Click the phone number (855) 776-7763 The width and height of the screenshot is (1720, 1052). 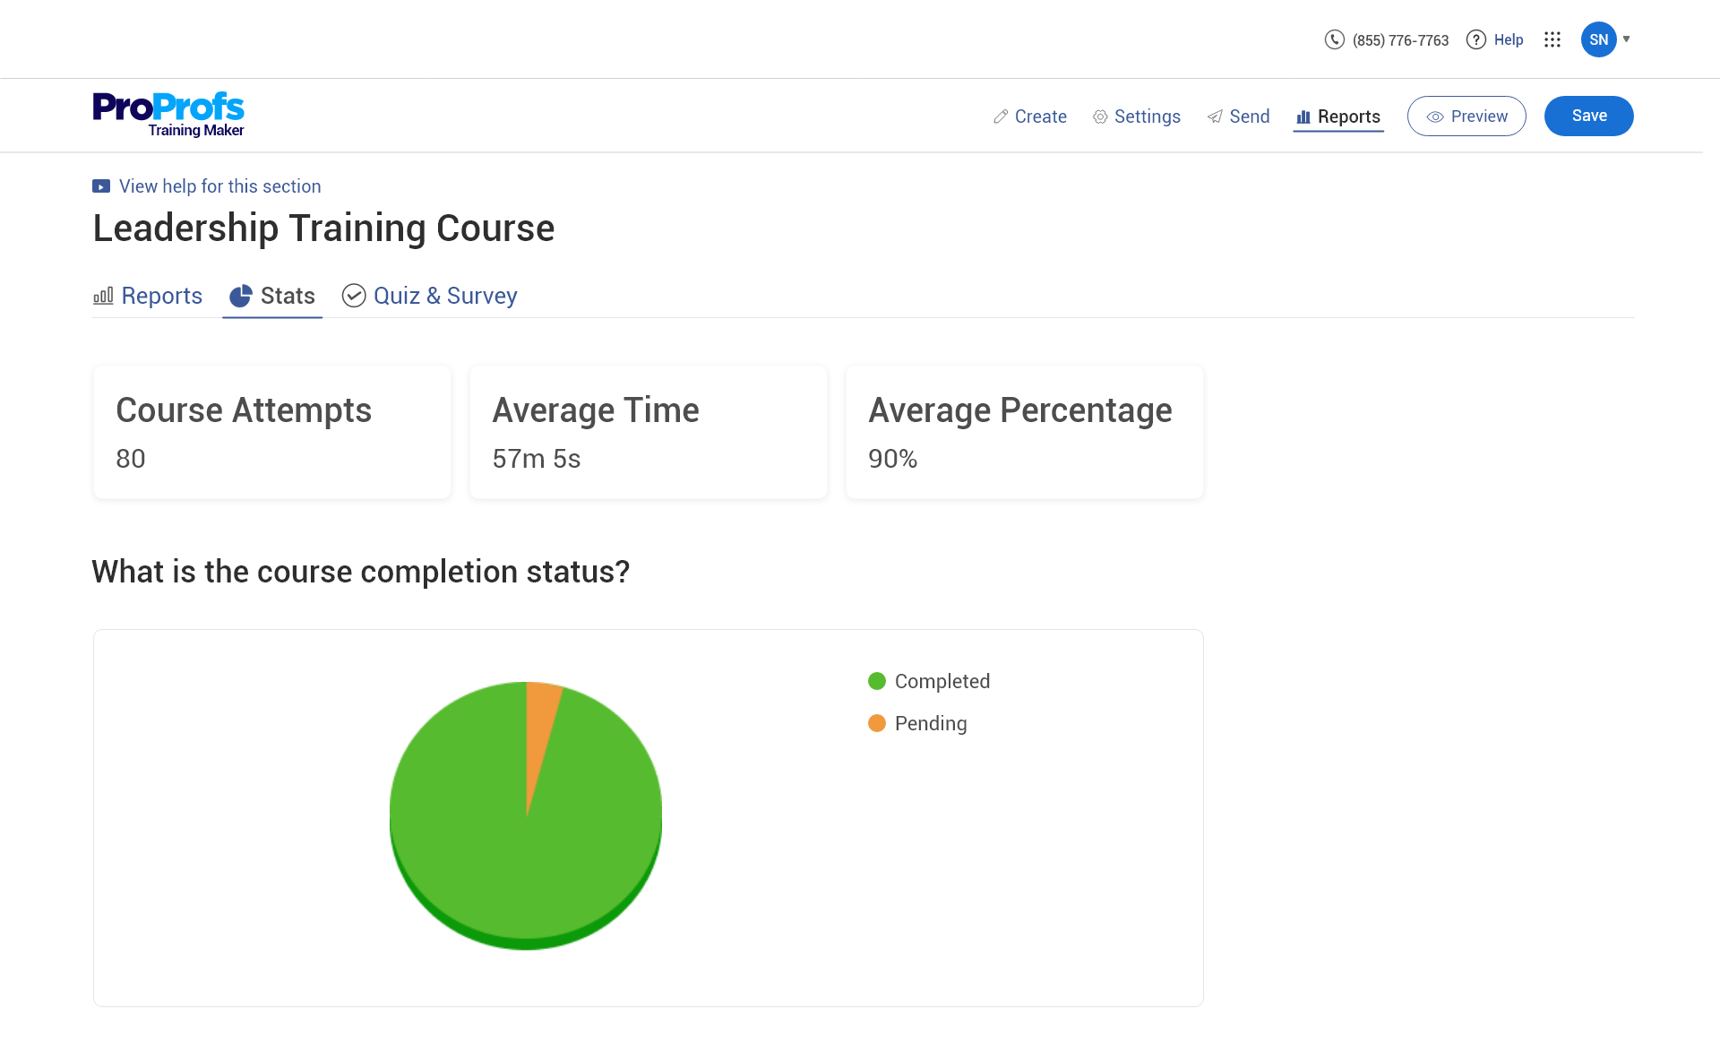pyautogui.click(x=1400, y=39)
